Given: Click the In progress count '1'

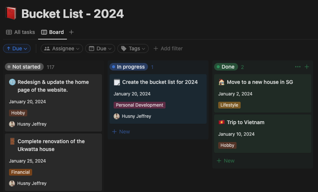Looking at the screenshot, I should [152, 67].
